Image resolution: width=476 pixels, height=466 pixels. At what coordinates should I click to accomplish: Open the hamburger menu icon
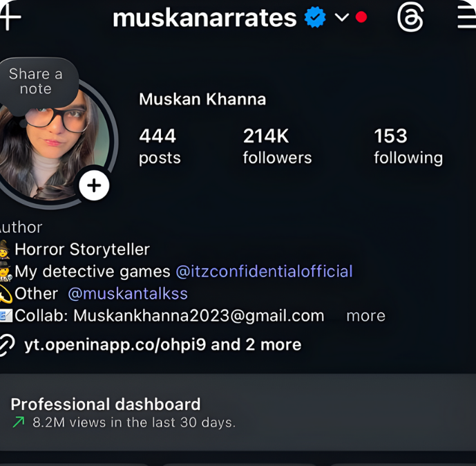click(466, 18)
